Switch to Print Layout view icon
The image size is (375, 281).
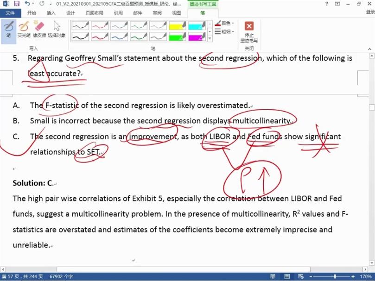(x=287, y=276)
